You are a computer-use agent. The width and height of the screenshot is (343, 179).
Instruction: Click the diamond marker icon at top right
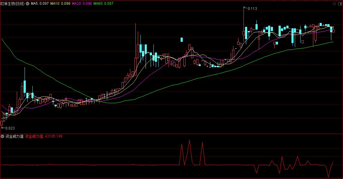(335, 4)
